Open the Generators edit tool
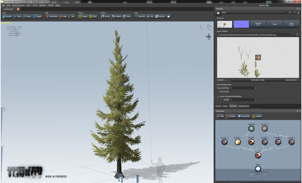302x183 pixels. [52, 16]
